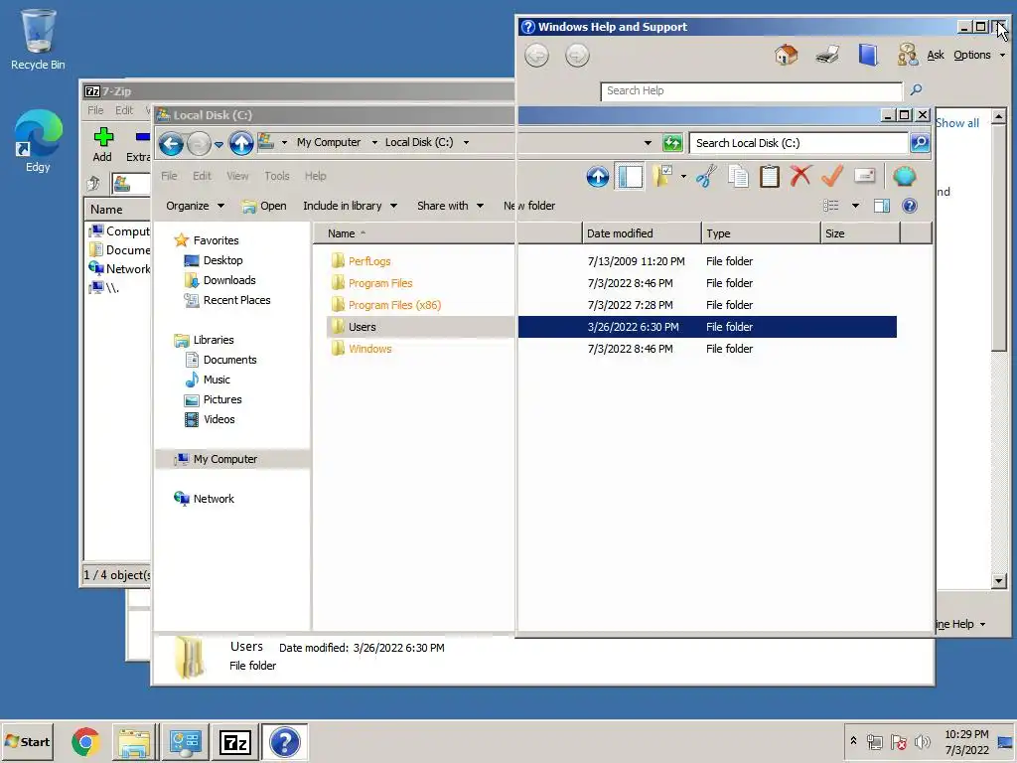This screenshot has width=1017, height=763.
Task: Click the Forward arrow in Help and Support
Action: (x=577, y=56)
